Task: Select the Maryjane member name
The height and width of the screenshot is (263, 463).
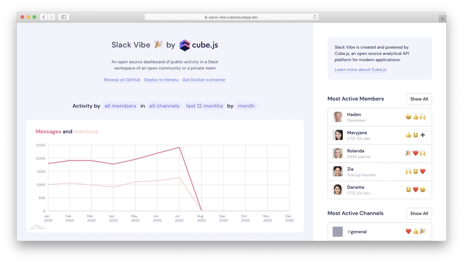Action: 357,133
